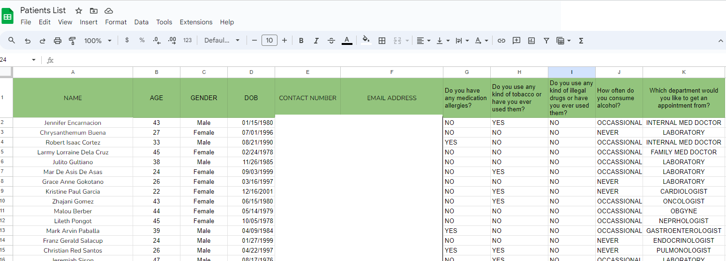This screenshot has height=261, width=726.
Task: Open more number formats 123
Action: [187, 41]
